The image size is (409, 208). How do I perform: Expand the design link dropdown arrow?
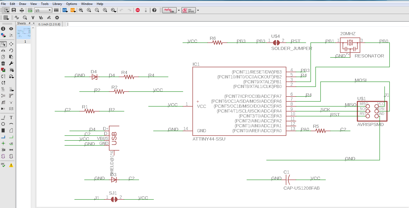(179, 10)
